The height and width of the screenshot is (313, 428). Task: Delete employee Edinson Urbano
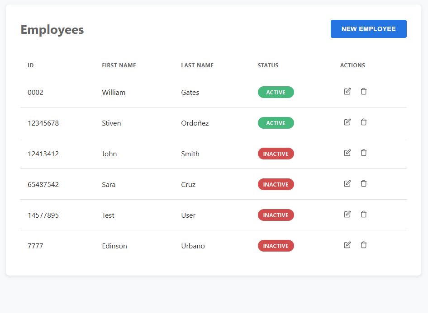(363, 245)
